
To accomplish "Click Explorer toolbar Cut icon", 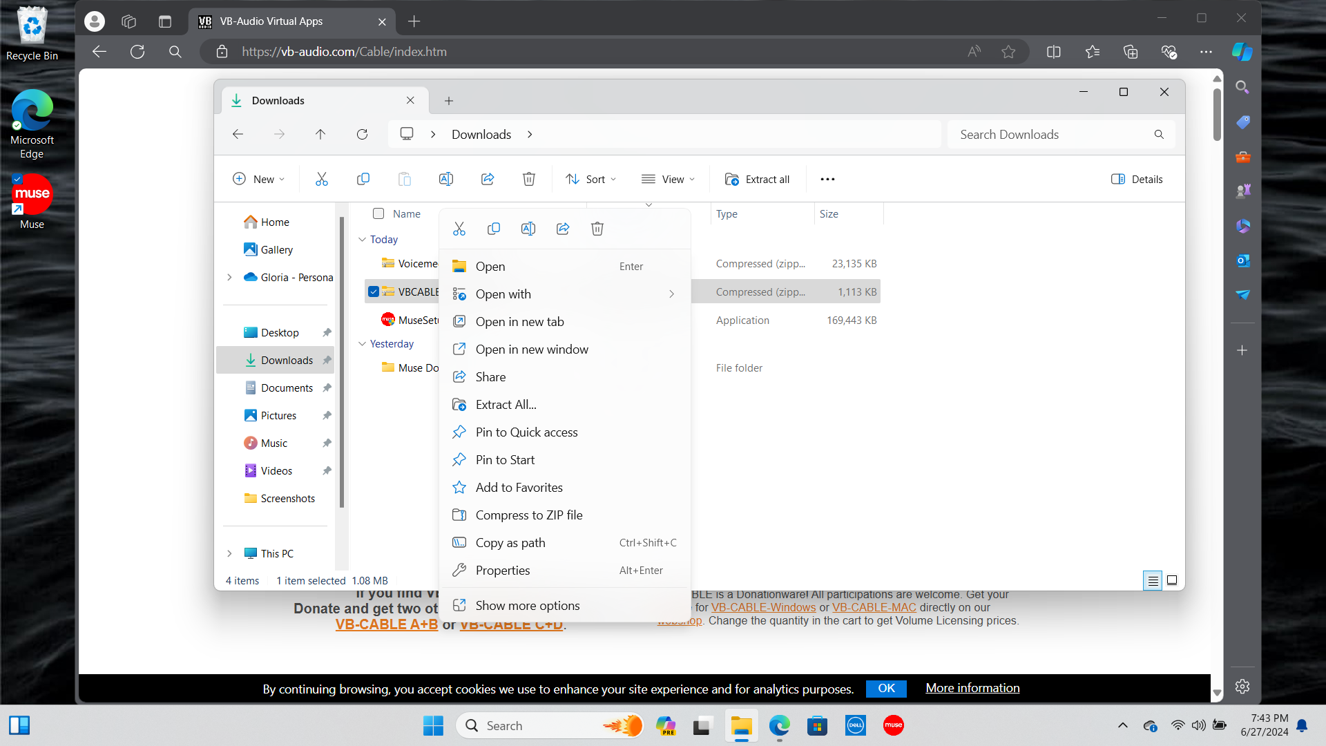I will [322, 179].
